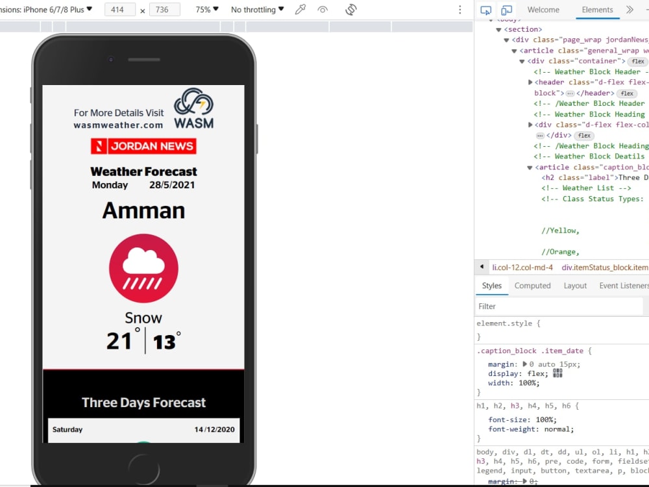Image resolution: width=649 pixels, height=487 pixels.
Task: Rotate the device with the rotate icon
Action: tap(351, 10)
